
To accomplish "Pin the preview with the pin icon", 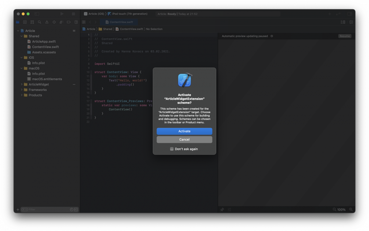I will pyautogui.click(x=222, y=209).
